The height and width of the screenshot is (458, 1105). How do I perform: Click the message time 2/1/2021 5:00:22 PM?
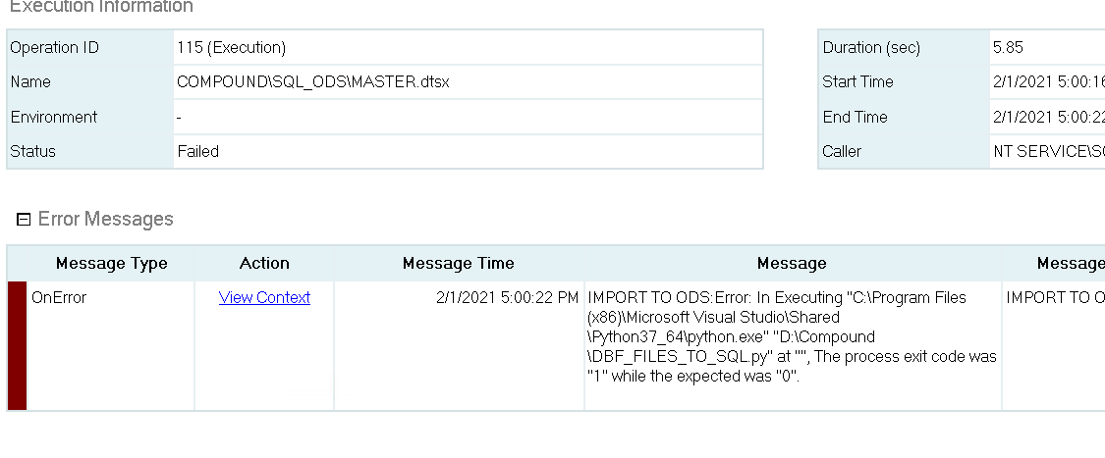507,297
